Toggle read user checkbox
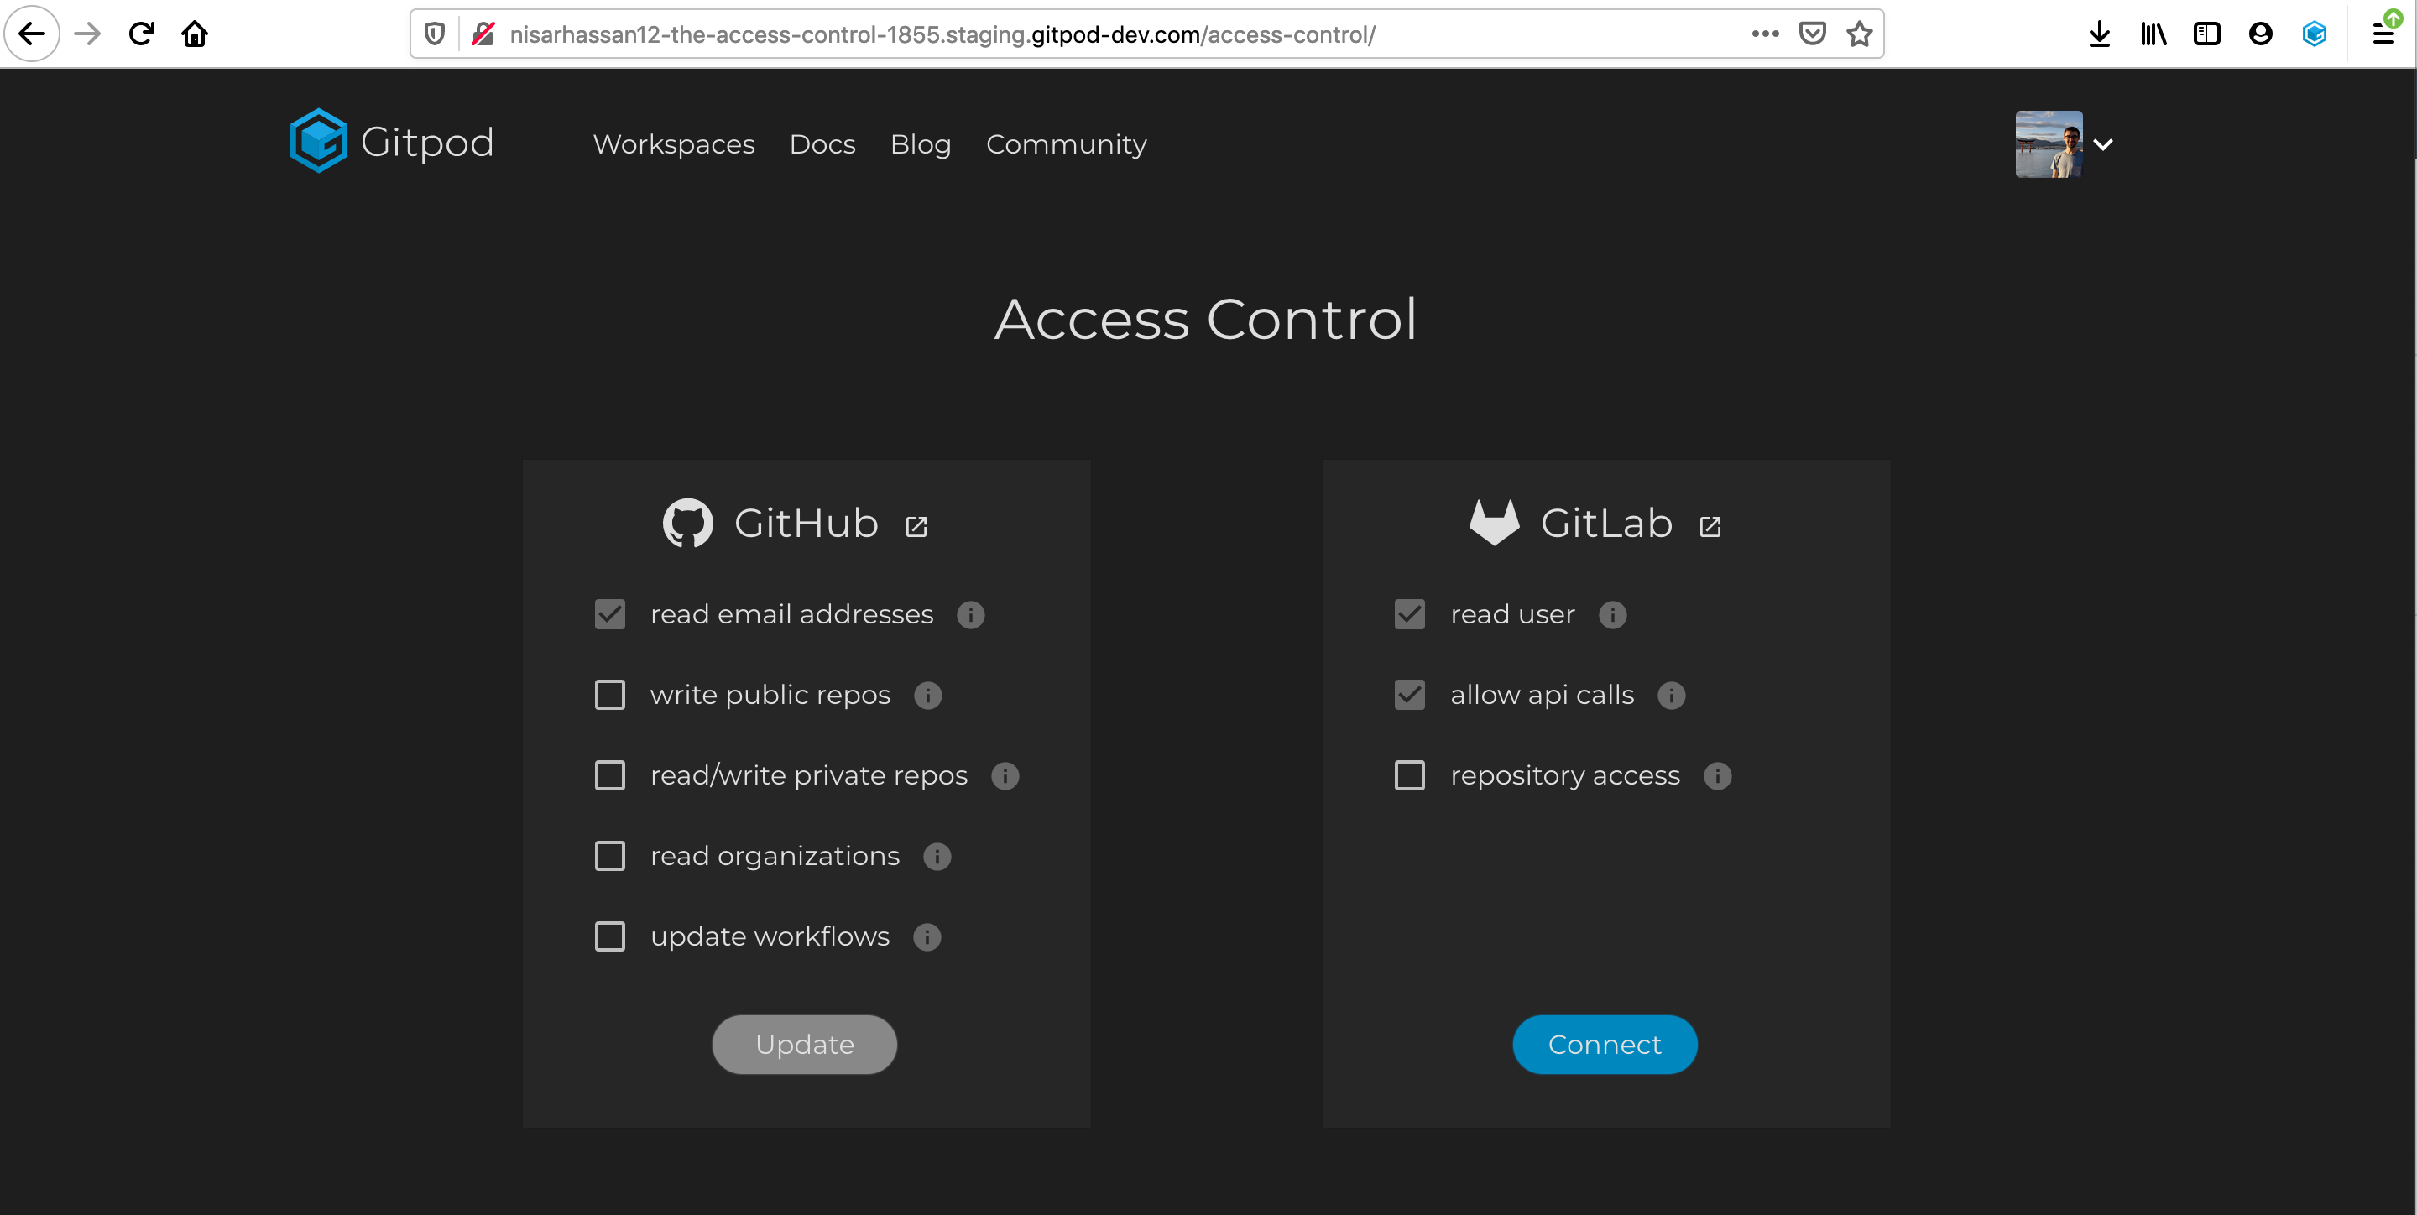Screen dimensions: 2417x1215 click(1409, 614)
